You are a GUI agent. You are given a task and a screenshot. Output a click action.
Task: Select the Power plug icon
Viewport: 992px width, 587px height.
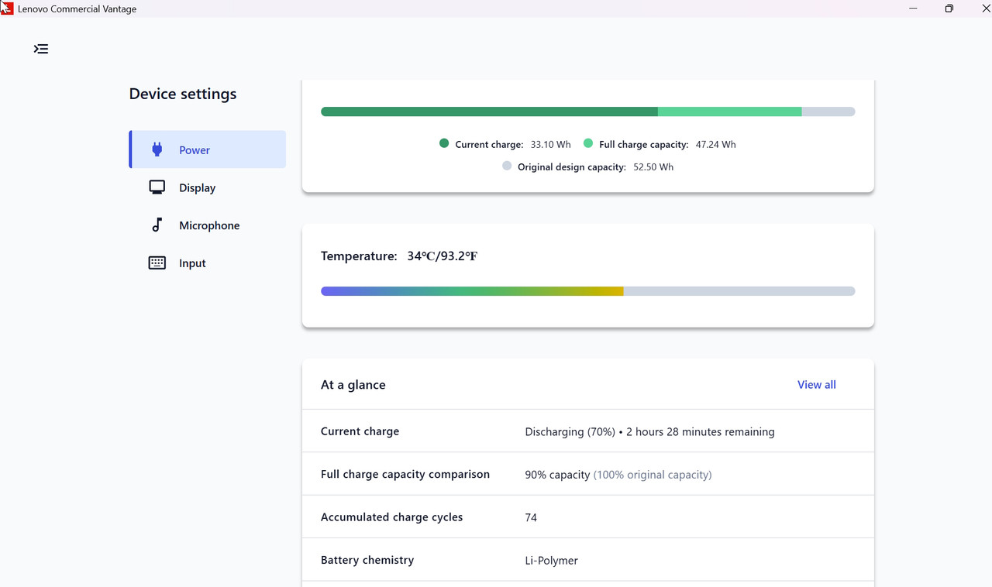[x=157, y=149]
